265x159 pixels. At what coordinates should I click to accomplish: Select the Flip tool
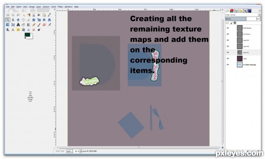pyautogui.click(x=8, y=25)
